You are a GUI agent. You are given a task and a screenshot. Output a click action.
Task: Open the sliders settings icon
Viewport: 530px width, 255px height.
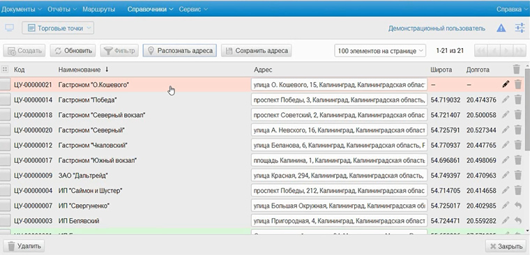pyautogui.click(x=520, y=28)
